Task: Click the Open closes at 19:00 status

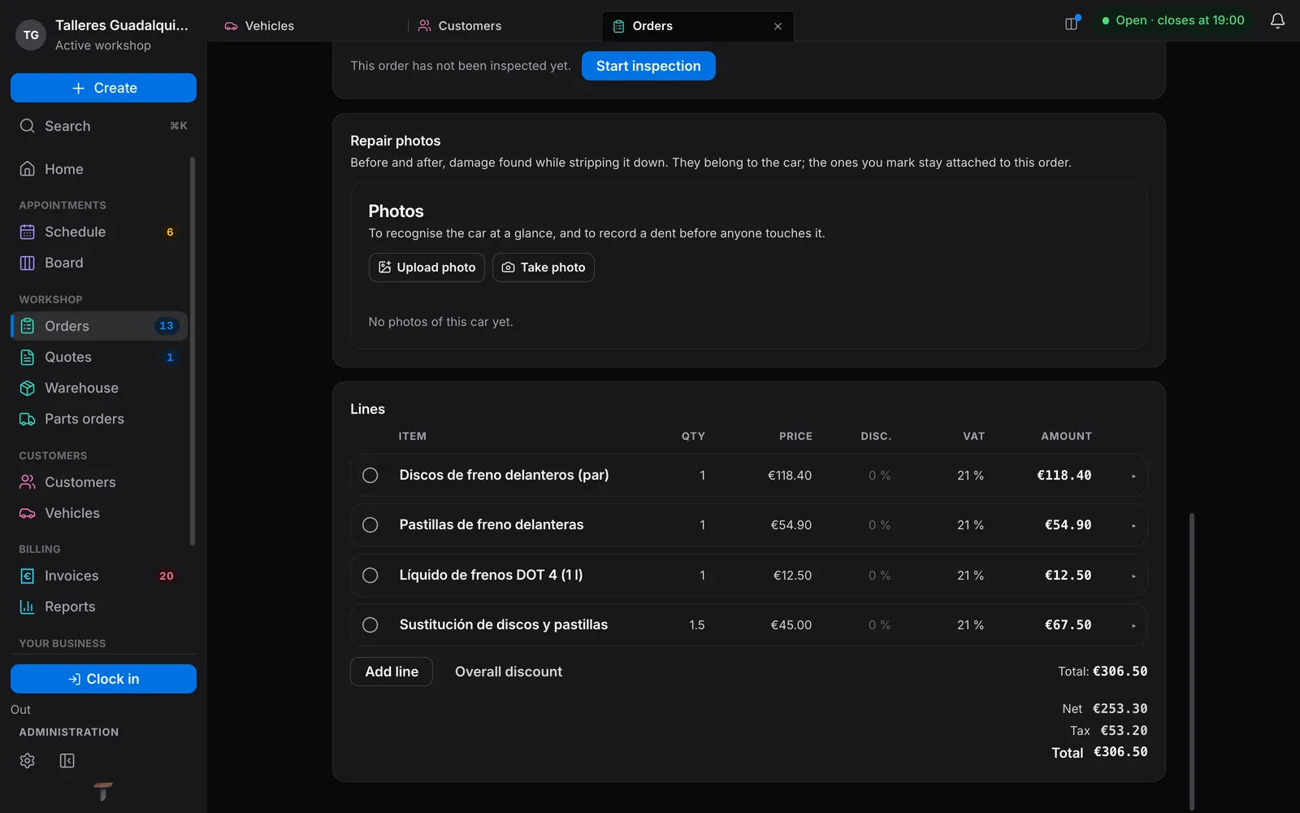Action: (1173, 20)
